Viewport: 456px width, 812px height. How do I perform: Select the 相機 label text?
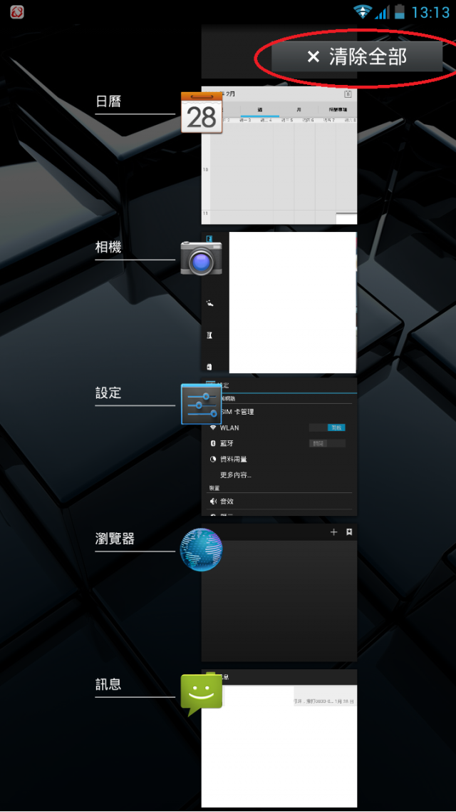pos(108,248)
